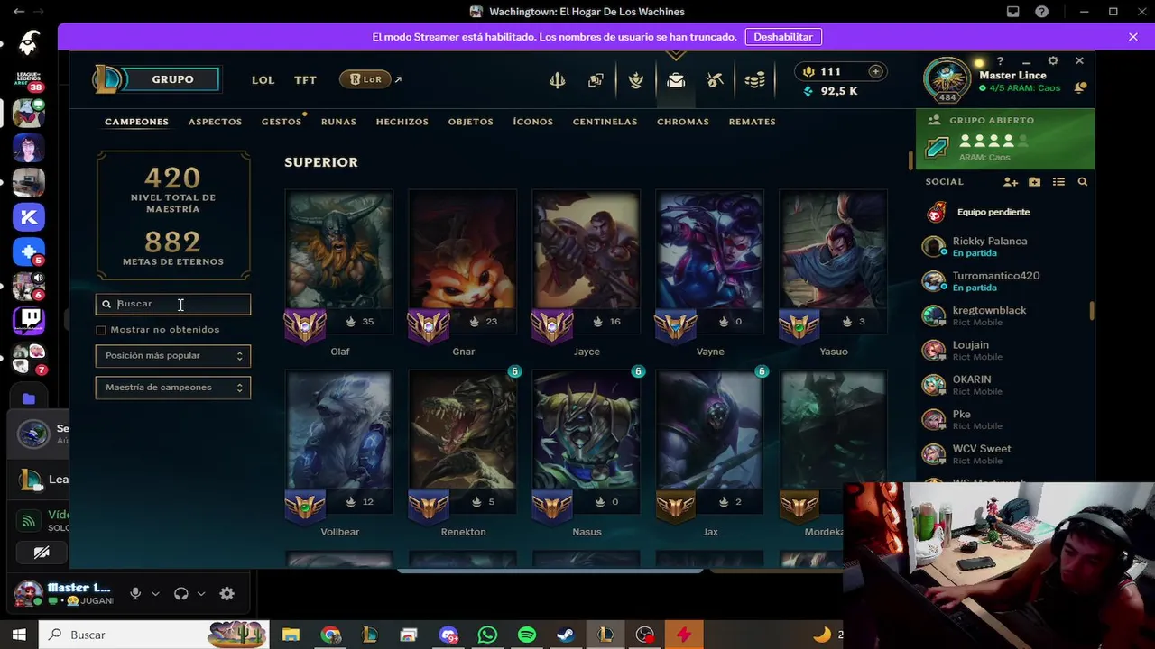Click add friend icon in Social

[x=1011, y=182]
